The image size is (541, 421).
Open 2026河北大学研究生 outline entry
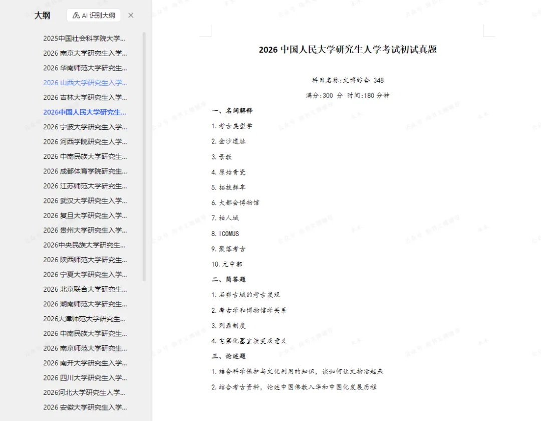tap(84, 393)
